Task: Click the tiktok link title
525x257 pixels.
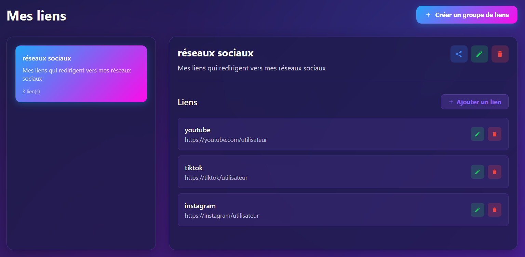Action: click(x=194, y=168)
